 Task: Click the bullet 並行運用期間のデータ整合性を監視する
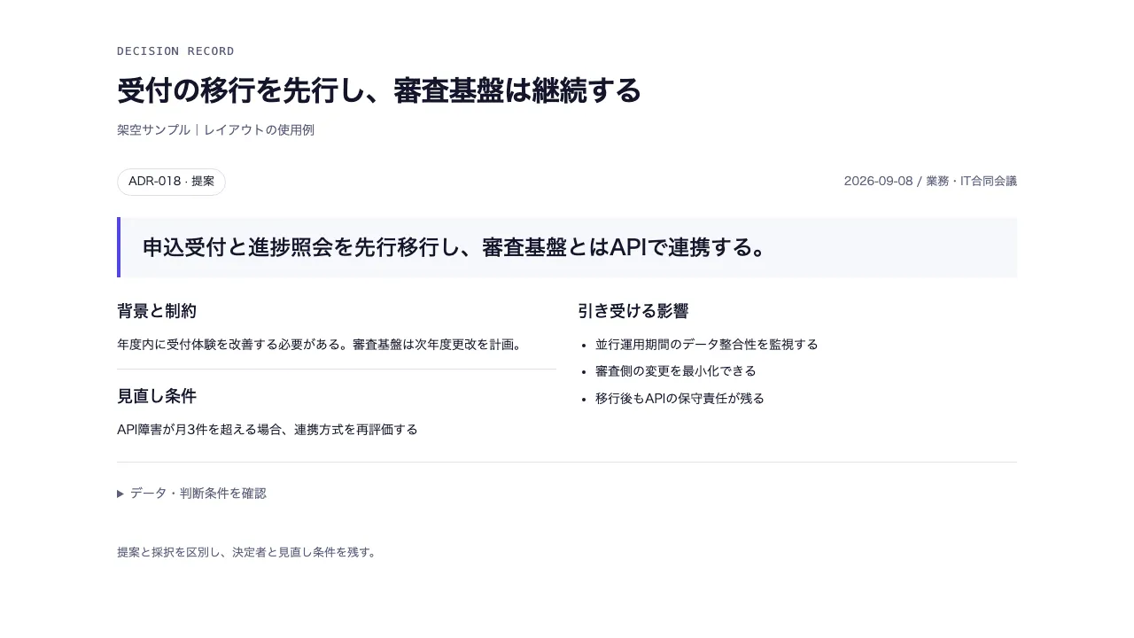pyautogui.click(x=707, y=345)
